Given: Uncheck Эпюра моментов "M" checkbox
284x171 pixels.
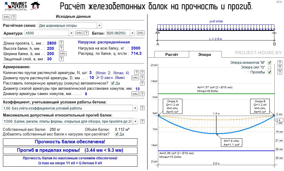Looking at the screenshot, I should (x=269, y=63).
